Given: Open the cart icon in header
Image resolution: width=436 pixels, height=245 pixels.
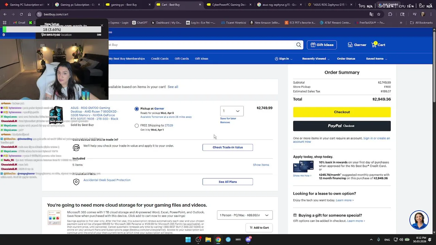Looking at the screenshot, I should (374, 45).
